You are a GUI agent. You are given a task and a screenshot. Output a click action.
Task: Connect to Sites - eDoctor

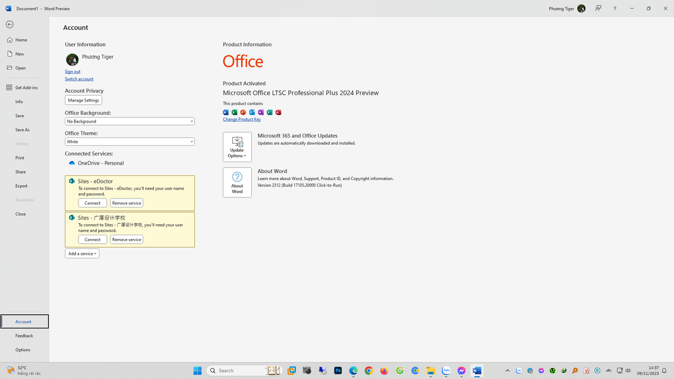click(93, 203)
